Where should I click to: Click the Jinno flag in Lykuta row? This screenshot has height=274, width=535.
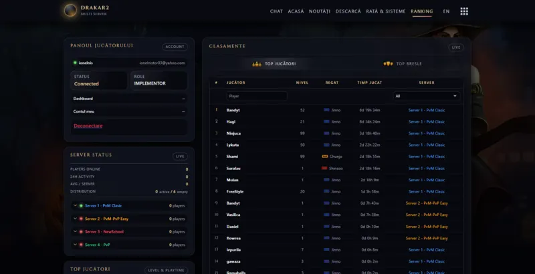[326, 145]
